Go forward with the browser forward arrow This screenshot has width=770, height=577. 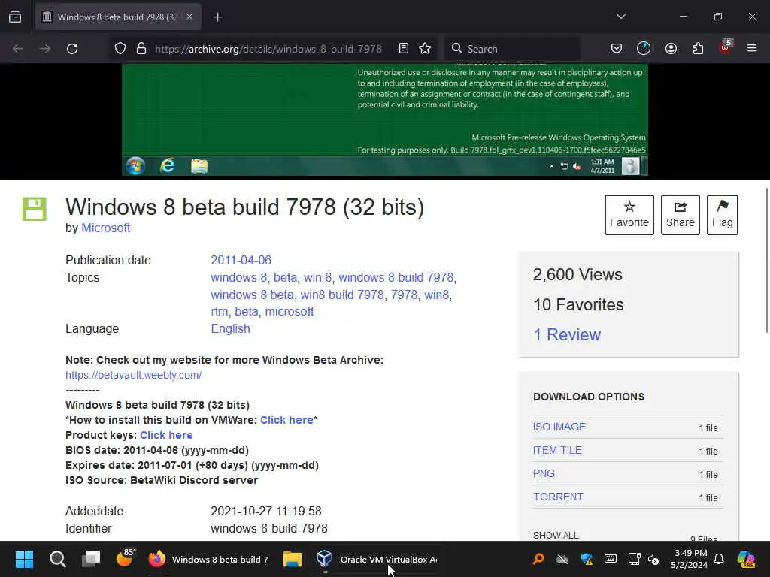[44, 49]
